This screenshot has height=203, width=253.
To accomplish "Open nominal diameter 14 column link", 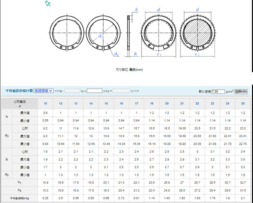I will [91, 104].
